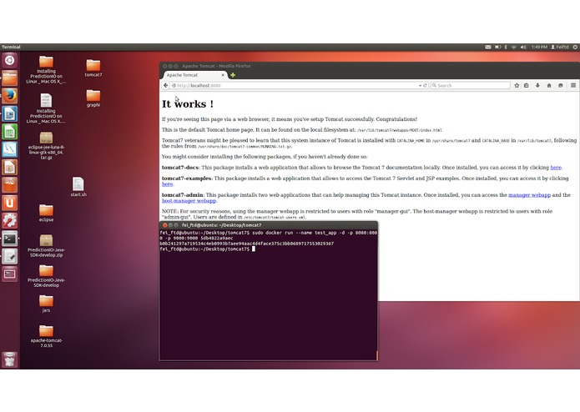The width and height of the screenshot is (580, 412).
Task: Click the Firefox Search box
Action: pyautogui.click(x=471, y=85)
